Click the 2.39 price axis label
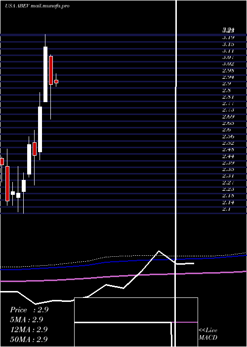 pos(228,163)
